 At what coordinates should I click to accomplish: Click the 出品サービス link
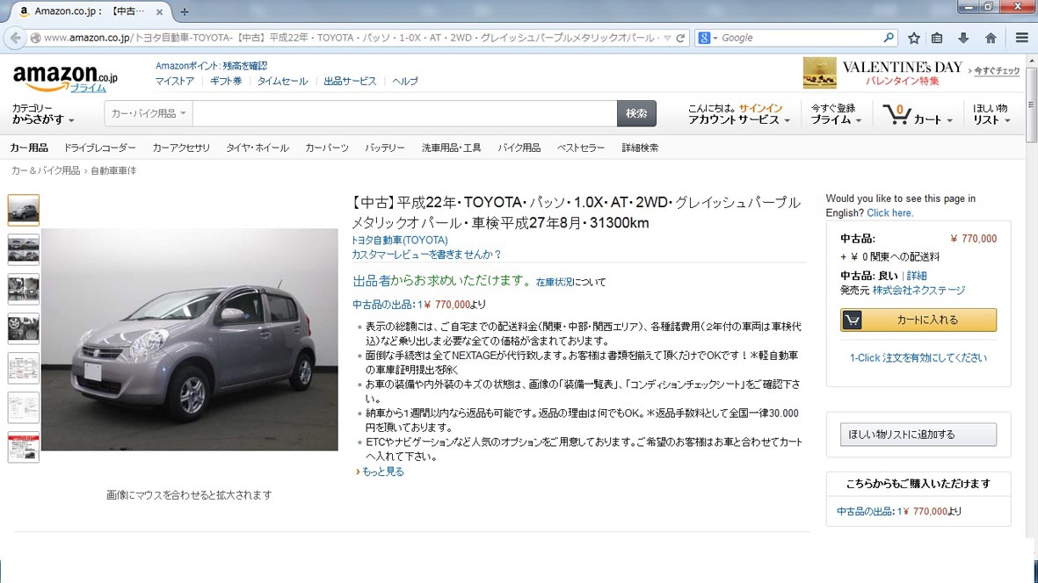coord(350,82)
